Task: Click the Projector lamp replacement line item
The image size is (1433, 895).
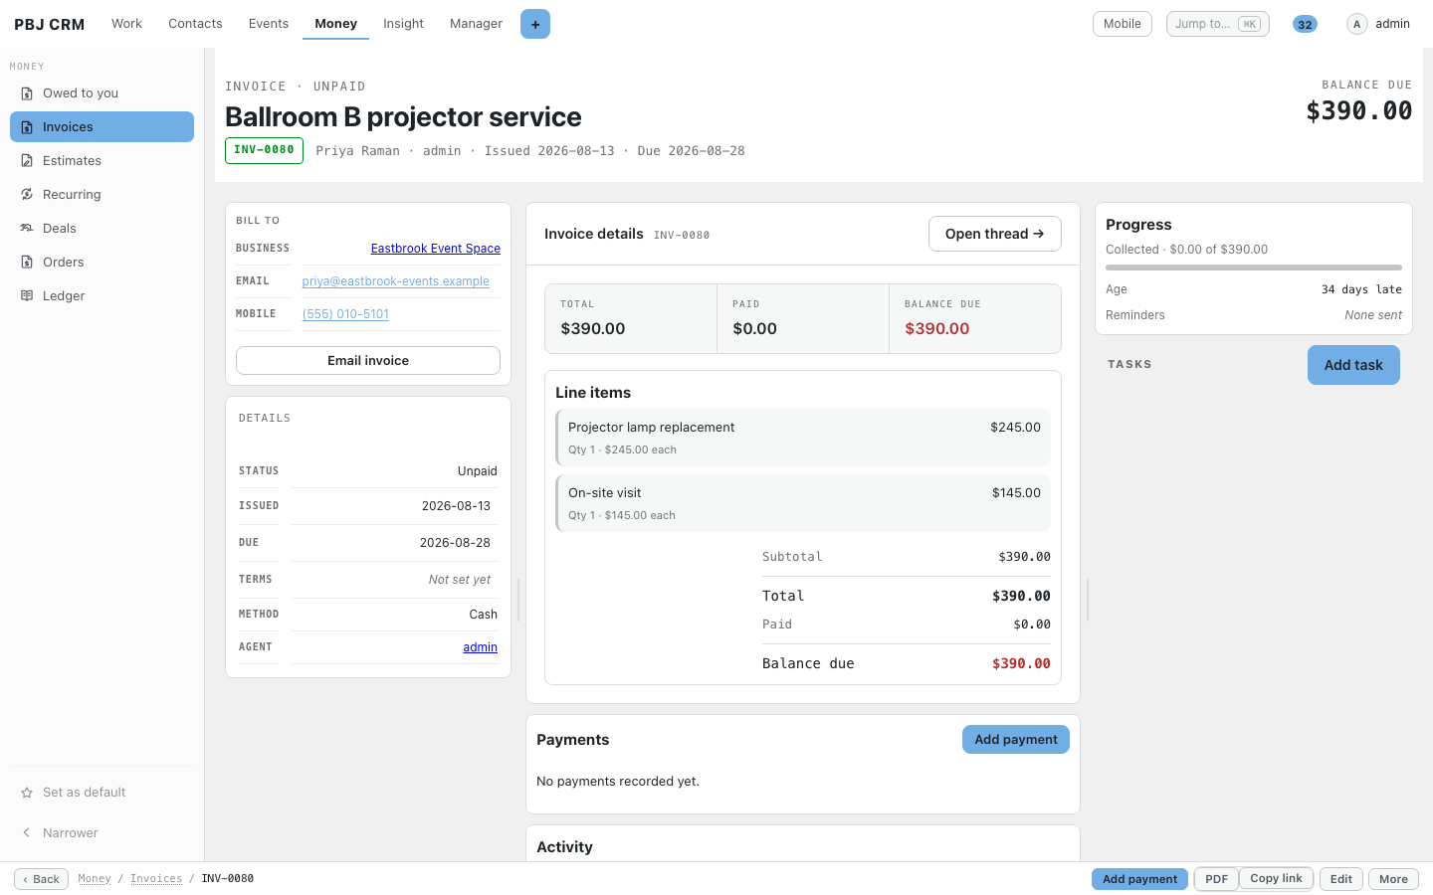Action: pos(803,438)
